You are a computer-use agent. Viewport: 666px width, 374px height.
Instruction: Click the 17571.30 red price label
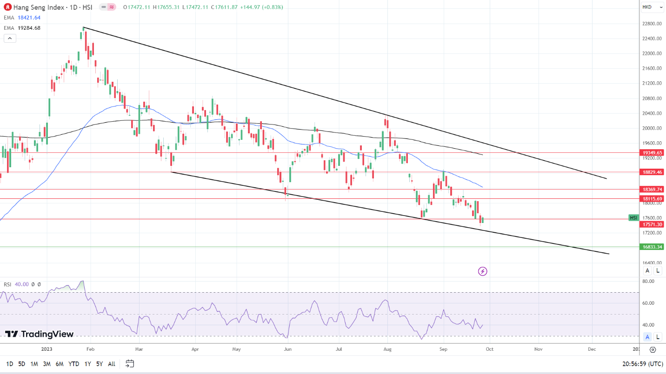point(653,224)
